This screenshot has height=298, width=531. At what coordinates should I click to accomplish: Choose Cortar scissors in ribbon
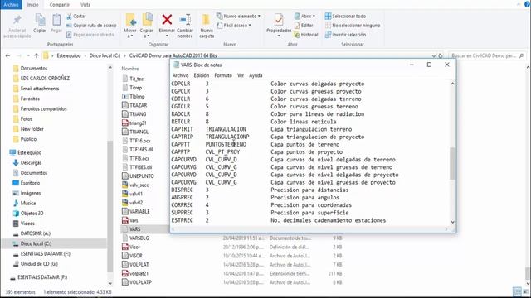pyautogui.click(x=76, y=17)
